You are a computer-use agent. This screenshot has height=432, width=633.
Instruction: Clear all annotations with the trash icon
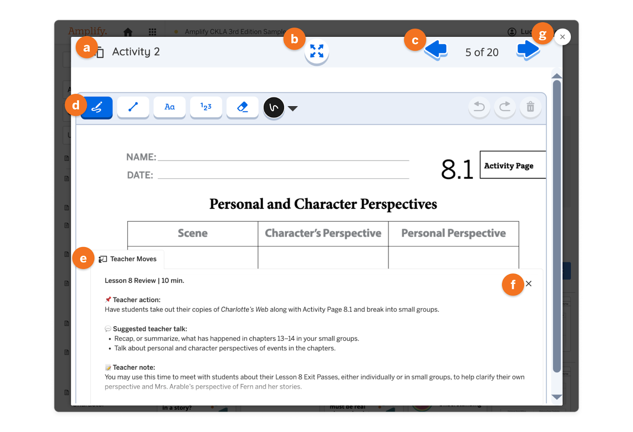pos(531,107)
